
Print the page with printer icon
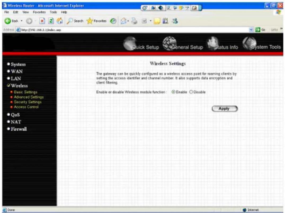(135, 21)
